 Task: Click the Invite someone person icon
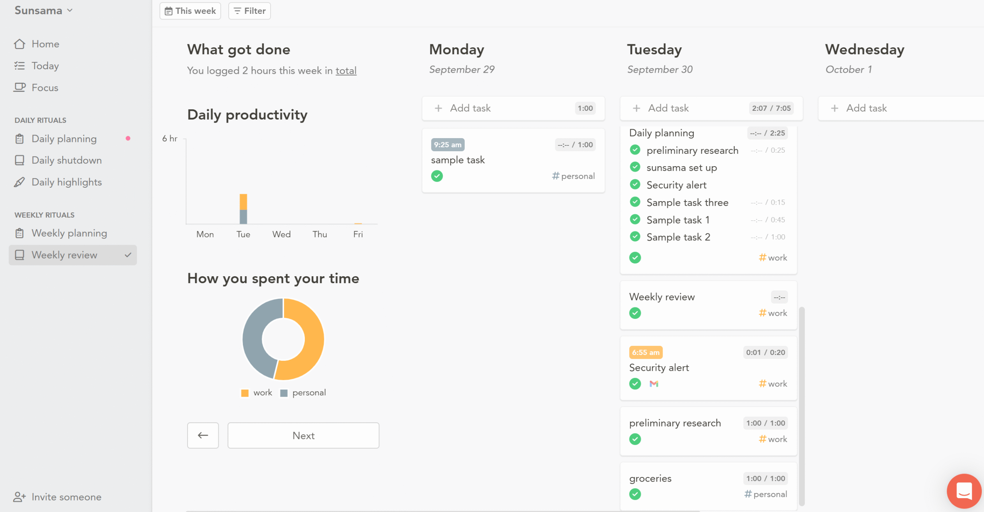(19, 497)
